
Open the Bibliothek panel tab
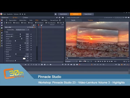tap(5, 17)
